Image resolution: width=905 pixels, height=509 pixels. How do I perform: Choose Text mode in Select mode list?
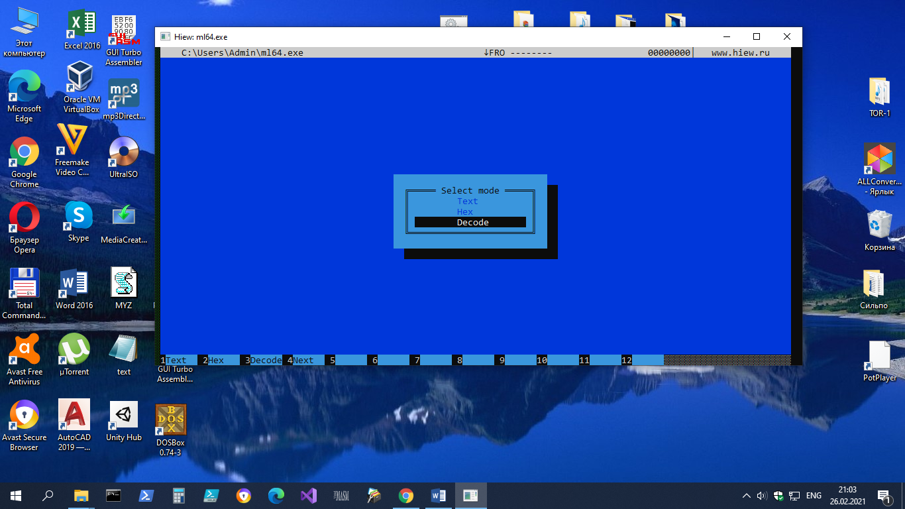coord(467,201)
